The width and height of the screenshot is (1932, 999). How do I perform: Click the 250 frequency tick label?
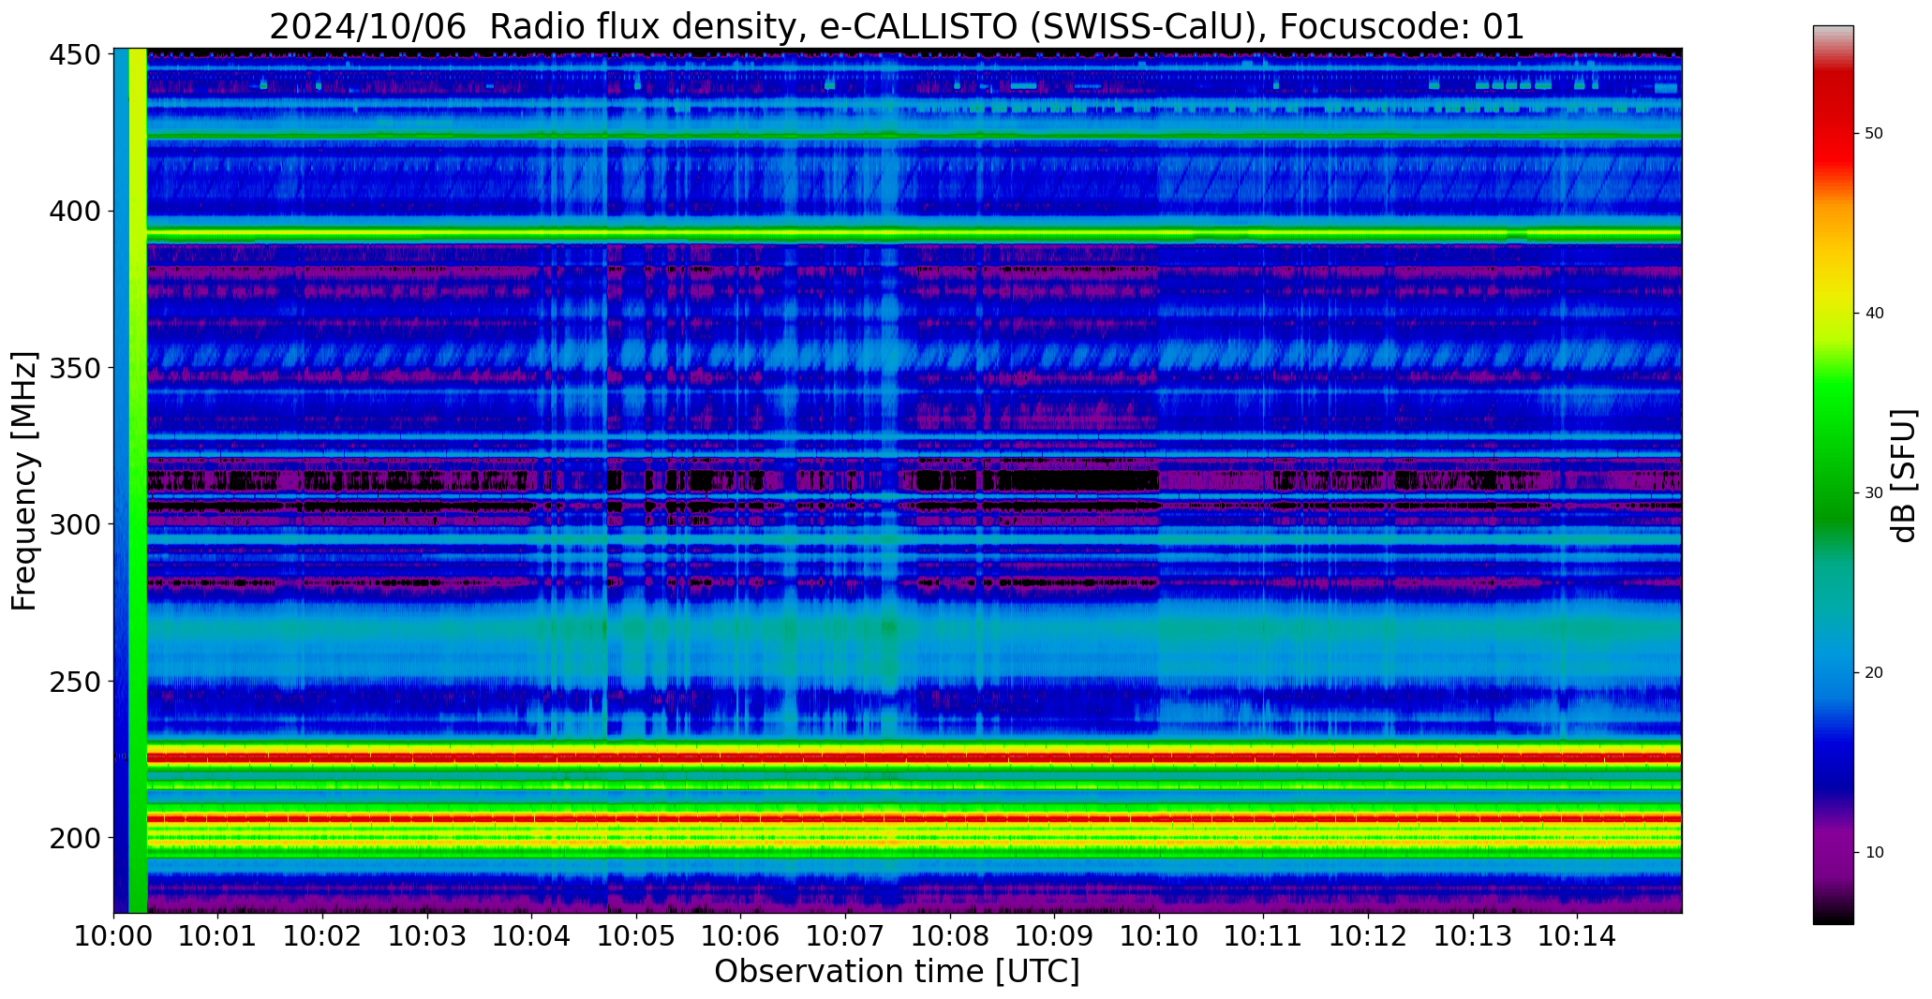click(75, 682)
